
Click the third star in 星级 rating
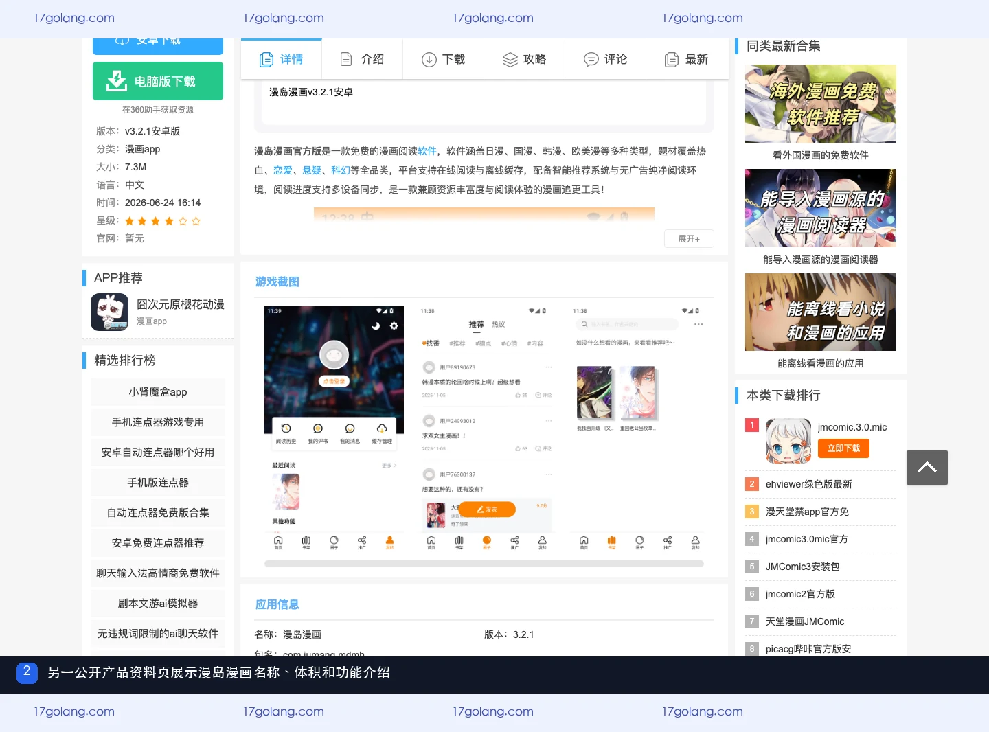(155, 221)
